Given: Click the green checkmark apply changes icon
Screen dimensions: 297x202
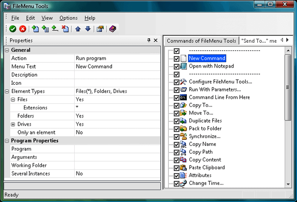Looking at the screenshot, I should pyautogui.click(x=13, y=29).
